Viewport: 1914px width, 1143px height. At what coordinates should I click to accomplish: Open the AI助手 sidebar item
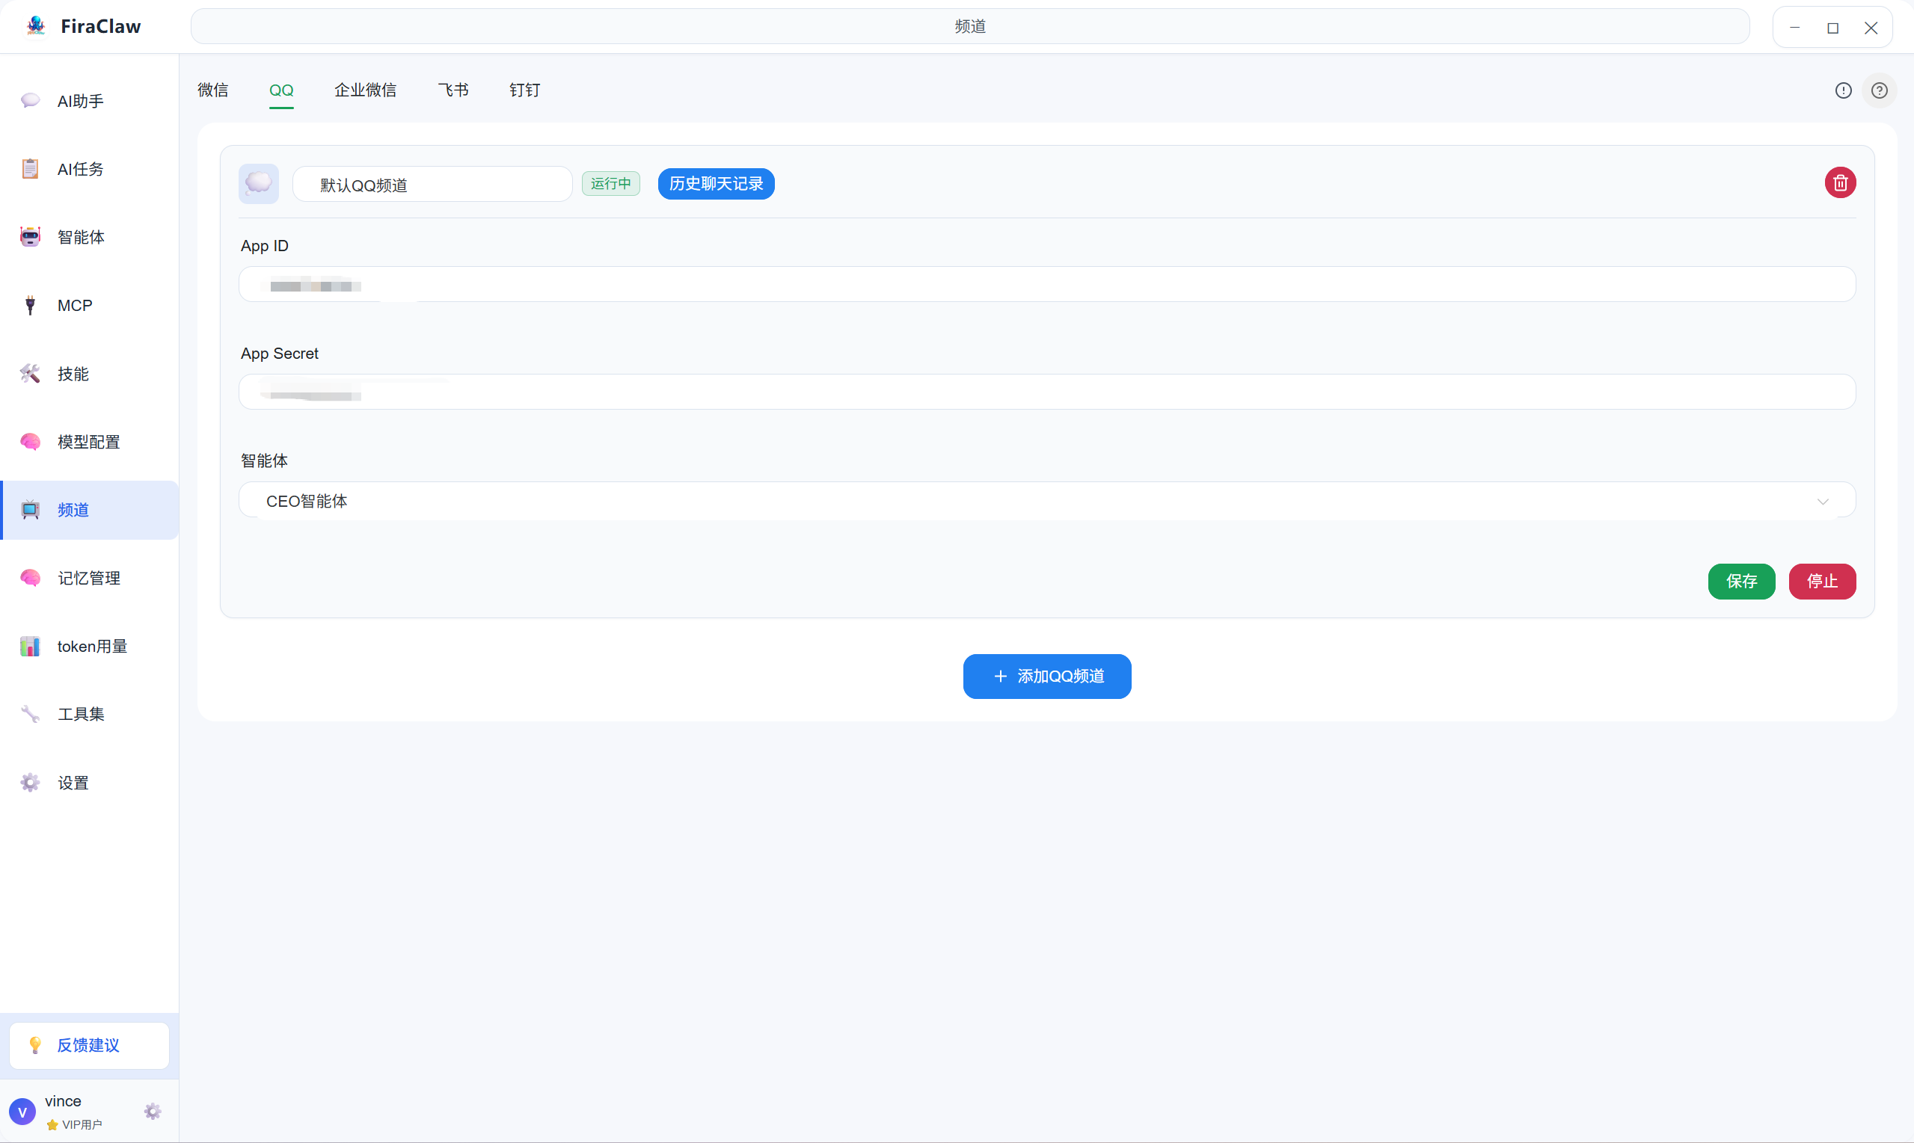90,101
